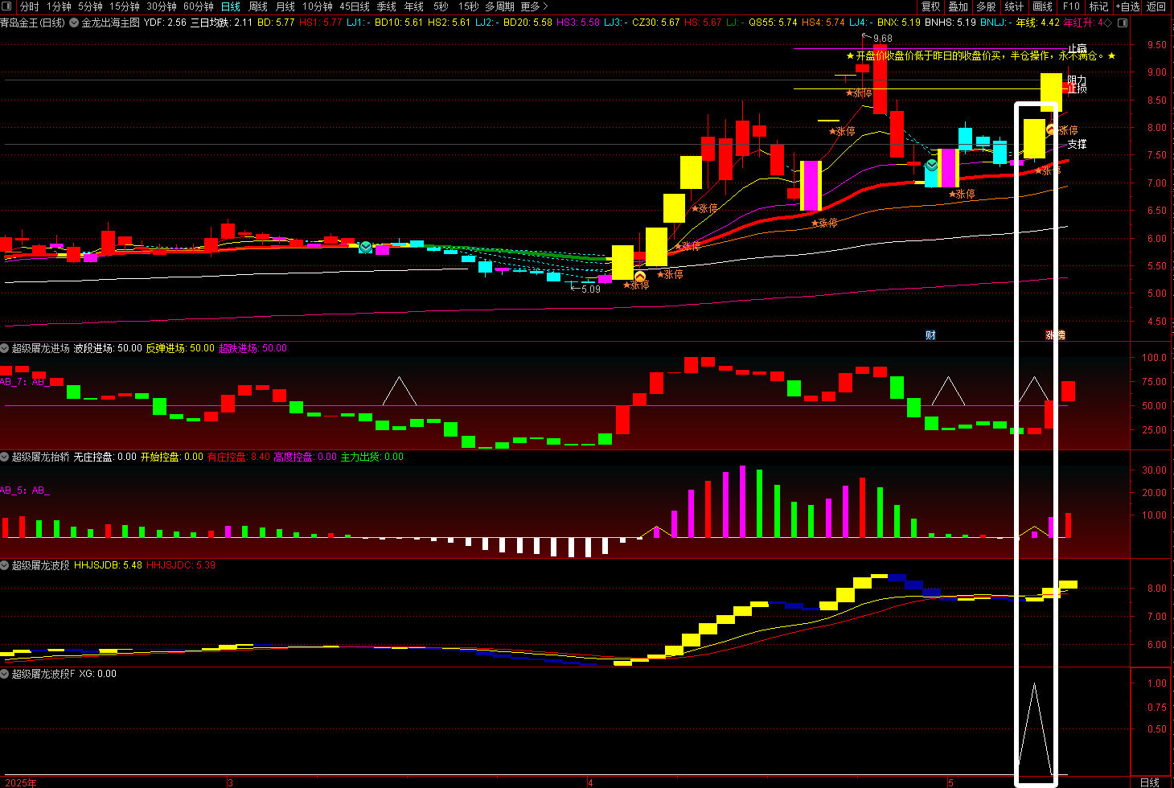The image size is (1174, 788).
Task: Click the YDF: 2.56 value
Action: 165,23
